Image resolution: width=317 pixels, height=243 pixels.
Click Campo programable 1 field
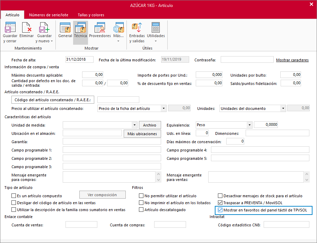(x=112, y=149)
